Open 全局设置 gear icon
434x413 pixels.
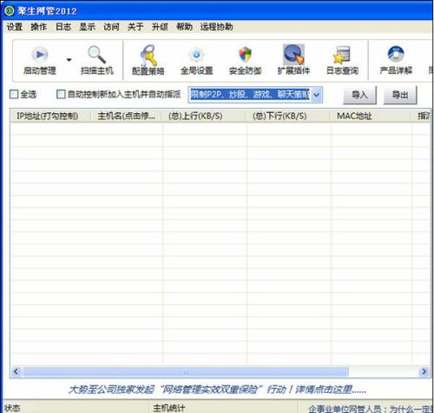pyautogui.click(x=196, y=55)
